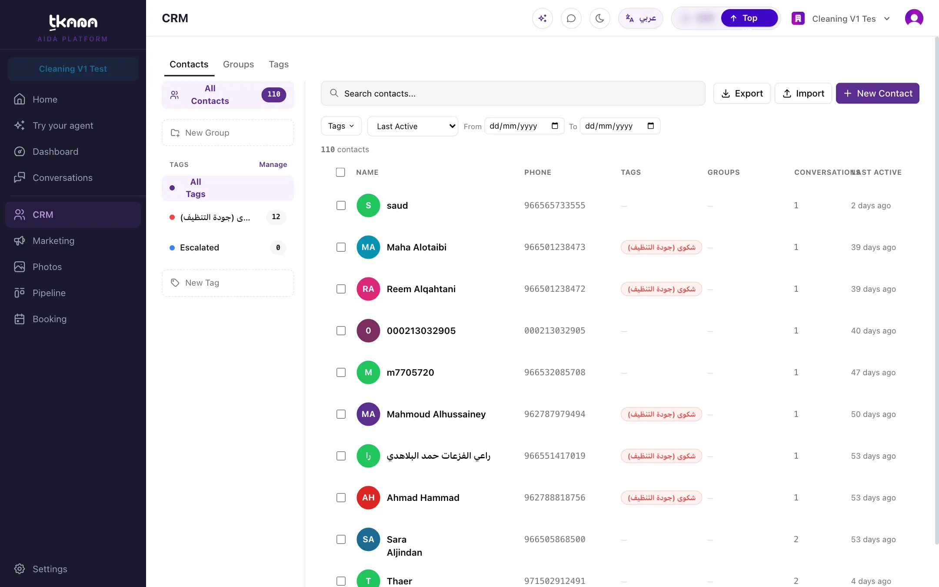Image resolution: width=939 pixels, height=587 pixels.
Task: Click New Contact button
Action: 877,93
